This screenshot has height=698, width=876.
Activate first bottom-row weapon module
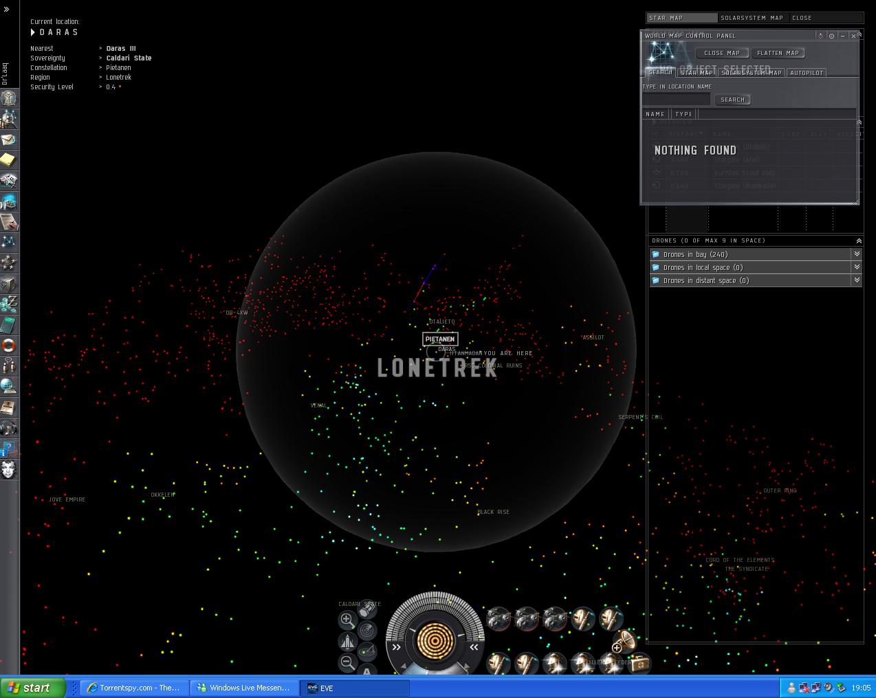coord(499,664)
